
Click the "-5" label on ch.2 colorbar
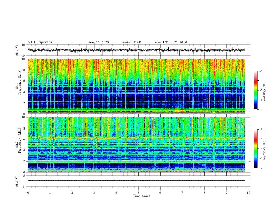click(x=261, y=149)
